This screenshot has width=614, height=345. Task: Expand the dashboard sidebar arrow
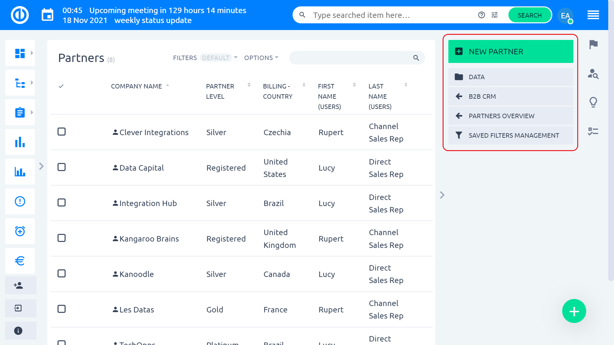[32, 53]
